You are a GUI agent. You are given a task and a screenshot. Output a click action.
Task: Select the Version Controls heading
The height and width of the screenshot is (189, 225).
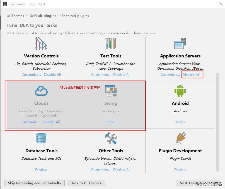pyautogui.click(x=41, y=56)
